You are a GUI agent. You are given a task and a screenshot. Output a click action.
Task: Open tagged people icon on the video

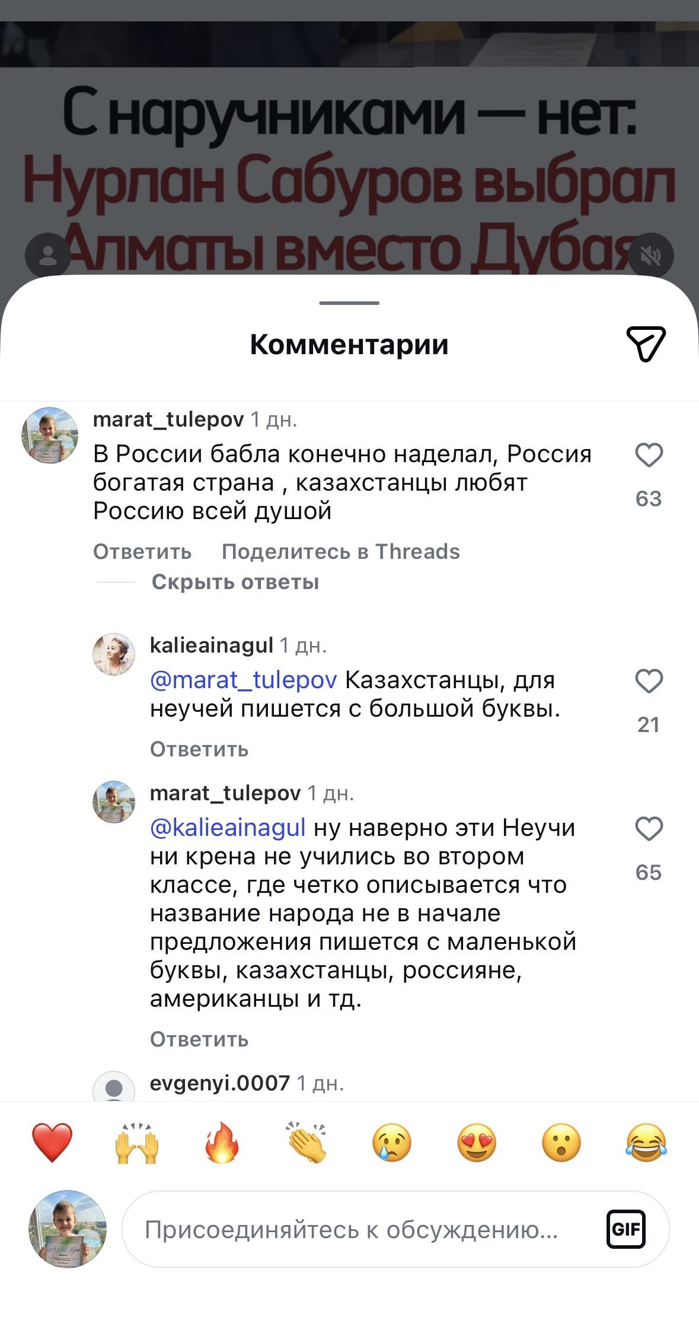click(47, 256)
